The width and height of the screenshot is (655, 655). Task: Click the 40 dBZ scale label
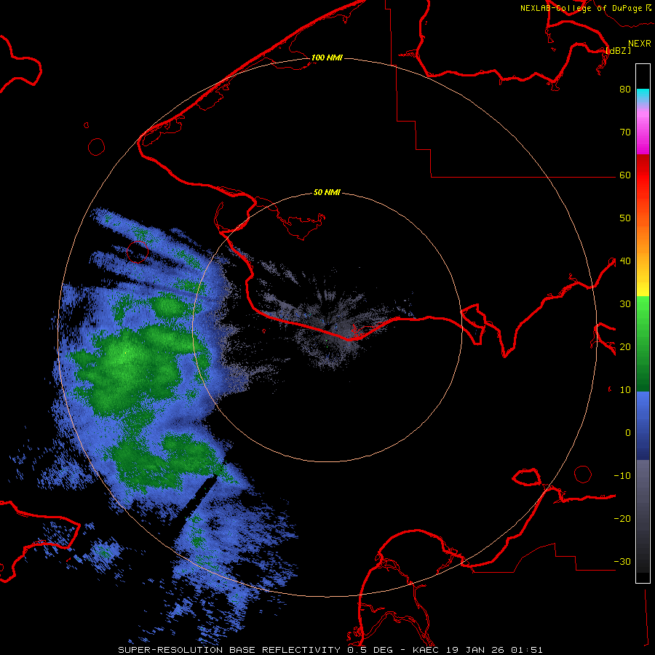(625, 261)
